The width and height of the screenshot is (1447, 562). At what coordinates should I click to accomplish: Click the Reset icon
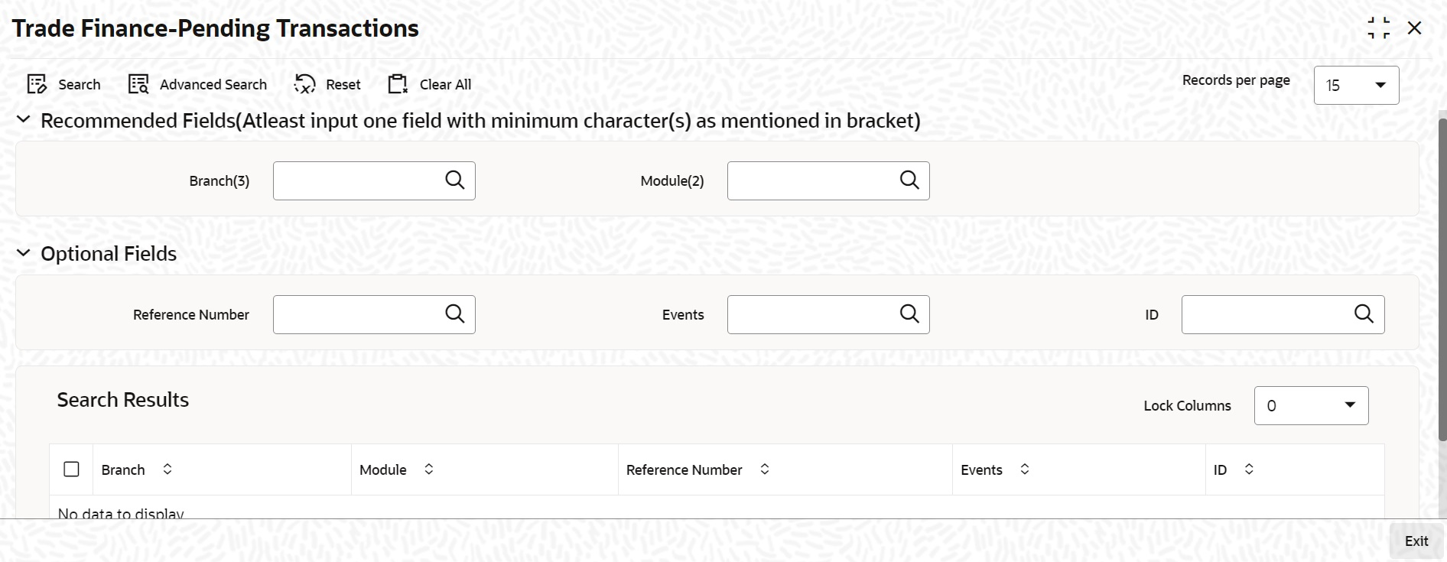tap(304, 84)
